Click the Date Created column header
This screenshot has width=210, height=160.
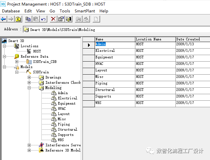click(193, 39)
